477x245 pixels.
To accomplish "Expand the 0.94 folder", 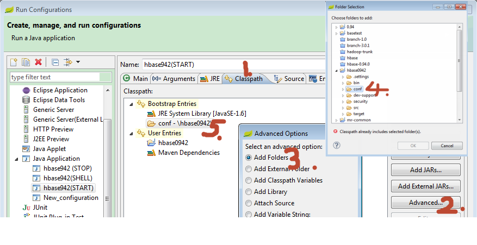I will (x=337, y=27).
